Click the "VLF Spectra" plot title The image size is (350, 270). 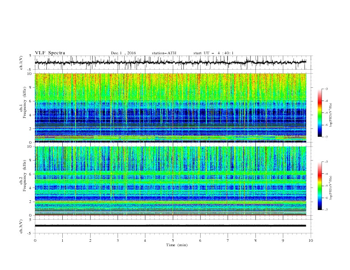[50, 53]
